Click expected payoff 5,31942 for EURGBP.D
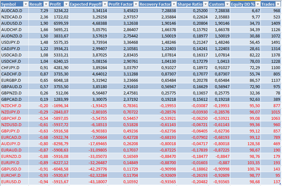 (x=100, y=80)
